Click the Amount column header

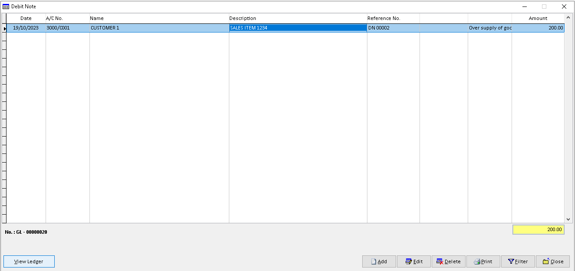click(538, 18)
